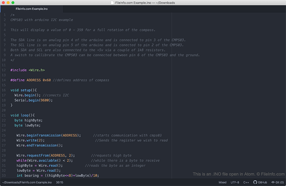Click line number 33 in gutter
286x186 pixels.
pos(4,175)
